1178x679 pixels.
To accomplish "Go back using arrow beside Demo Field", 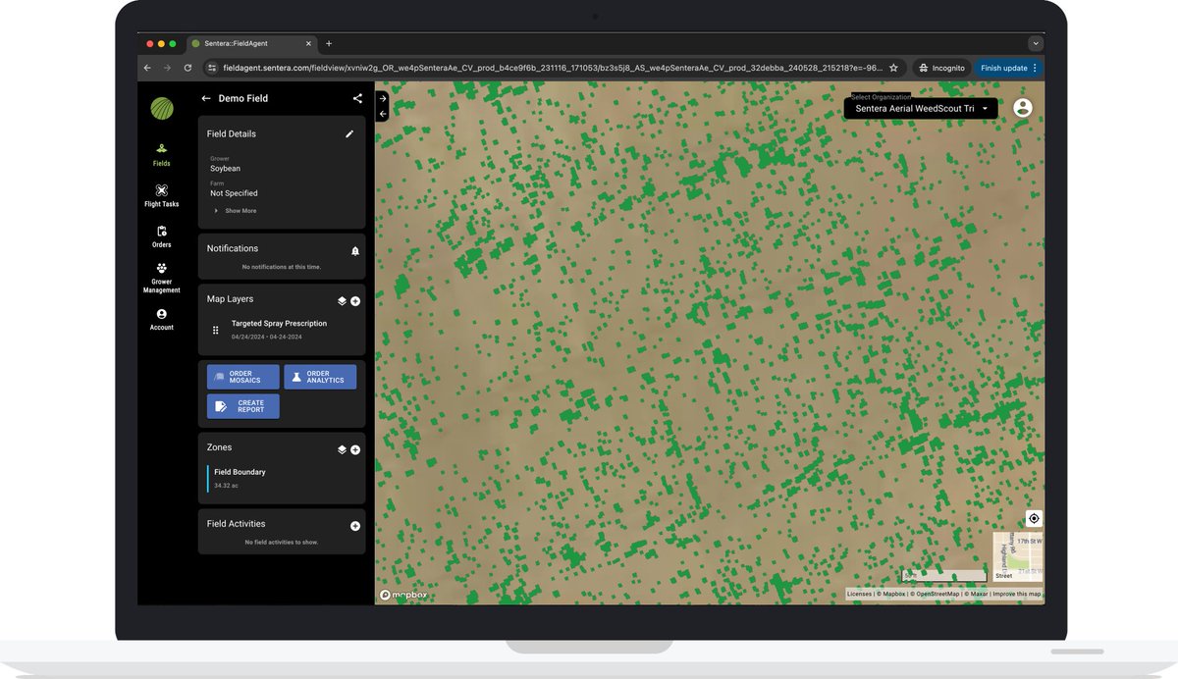I will coord(206,98).
